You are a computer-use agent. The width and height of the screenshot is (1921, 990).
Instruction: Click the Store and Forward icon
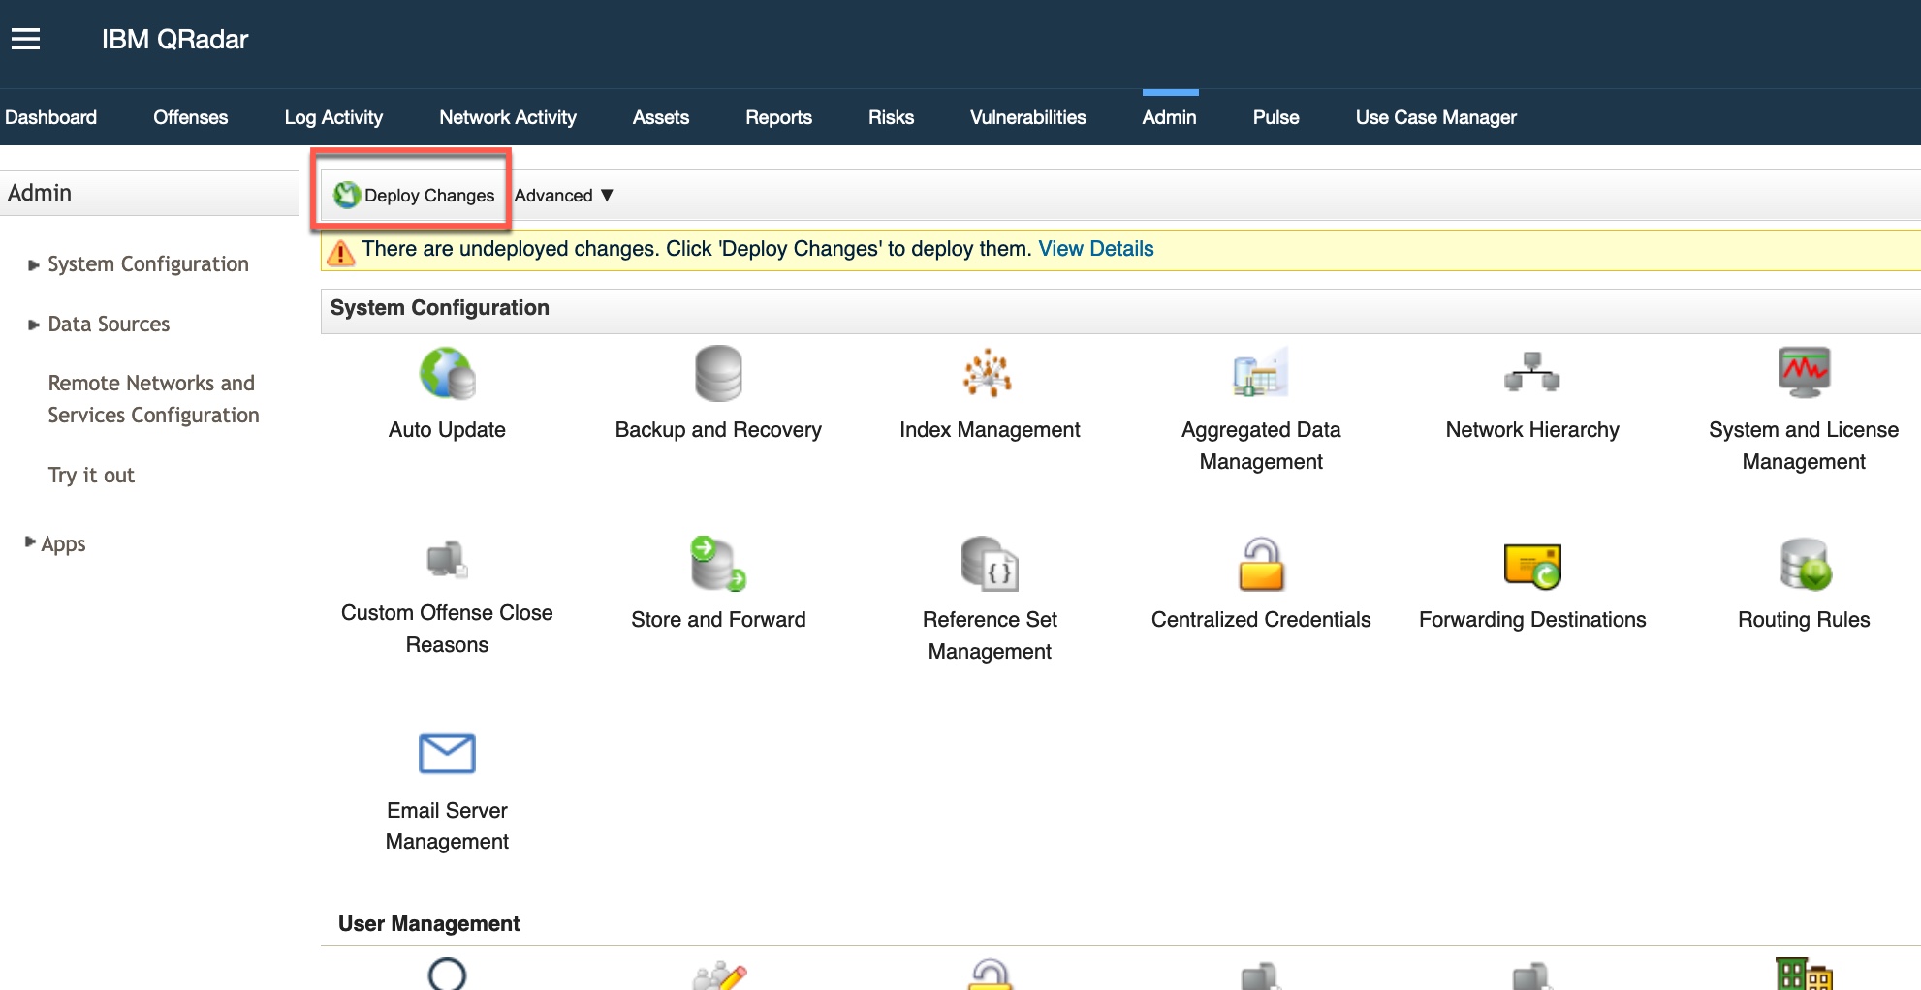point(718,564)
